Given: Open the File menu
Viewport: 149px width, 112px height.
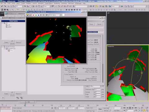Looking at the screenshot, I should (2, 3).
